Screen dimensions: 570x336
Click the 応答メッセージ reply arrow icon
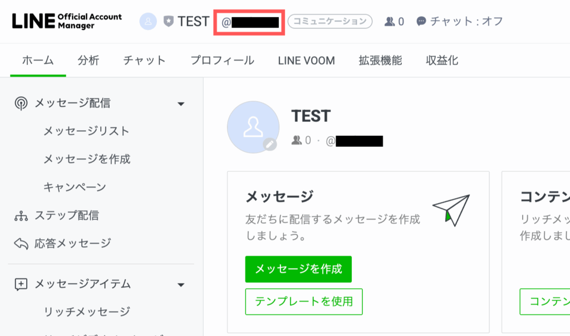tap(21, 243)
